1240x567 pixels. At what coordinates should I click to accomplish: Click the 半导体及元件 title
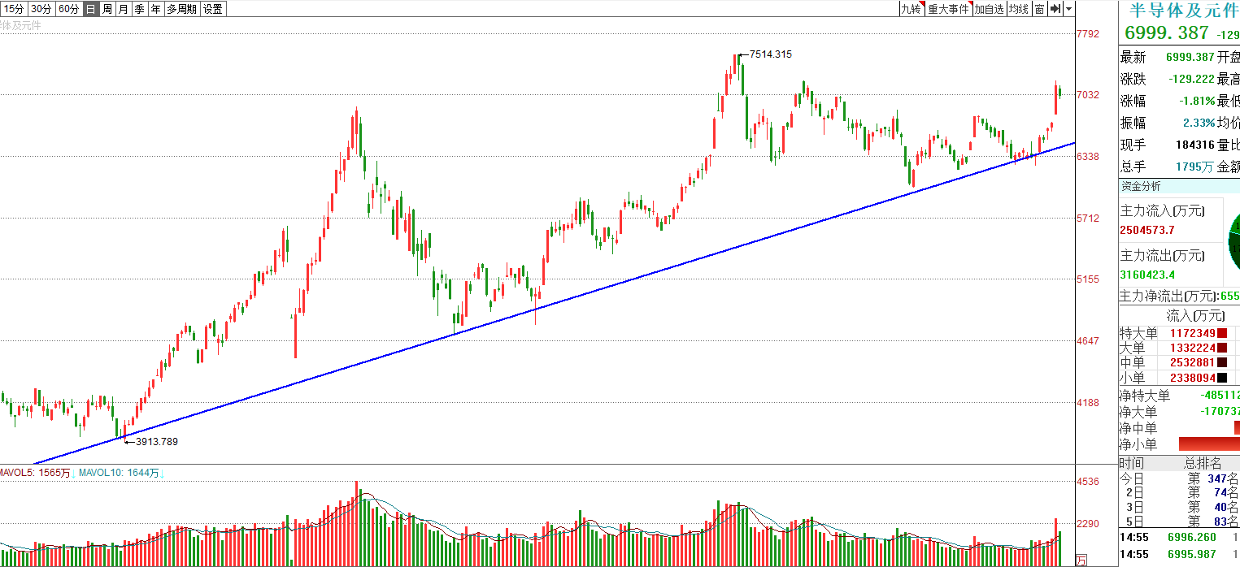click(x=1185, y=10)
